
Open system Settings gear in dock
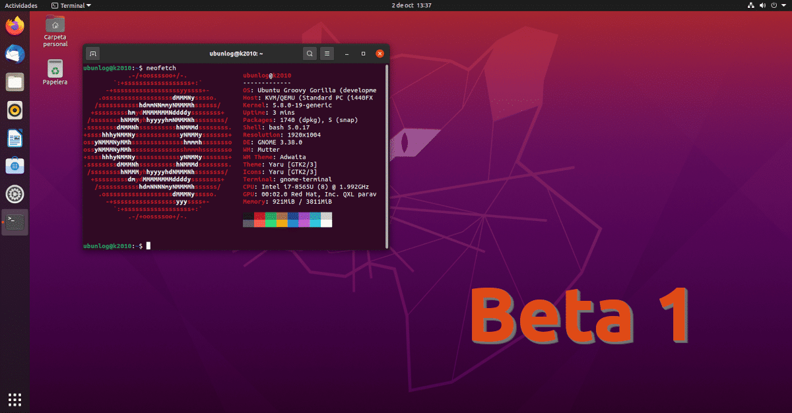pos(15,194)
